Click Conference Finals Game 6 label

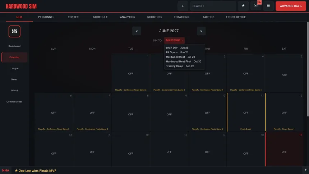pyautogui.click(x=207, y=129)
